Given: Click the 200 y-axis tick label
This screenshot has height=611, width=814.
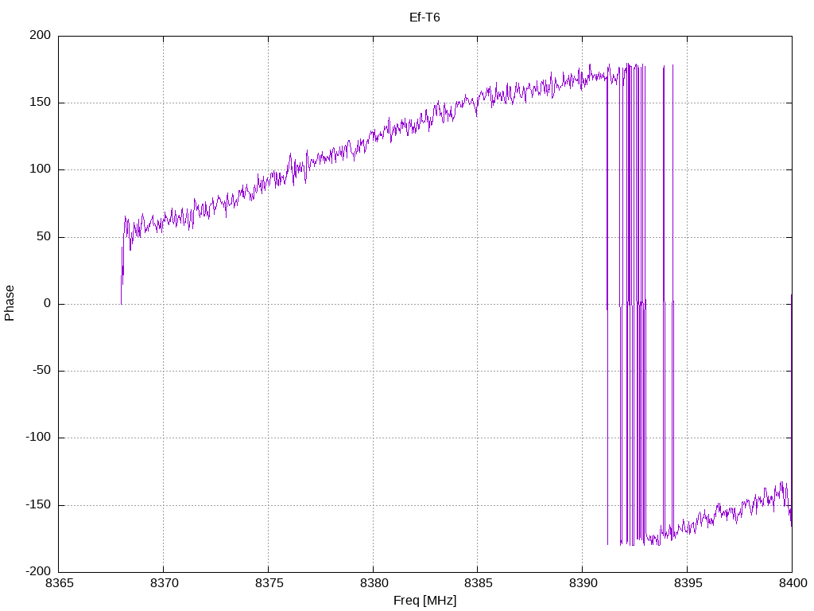Looking at the screenshot, I should click(41, 35).
